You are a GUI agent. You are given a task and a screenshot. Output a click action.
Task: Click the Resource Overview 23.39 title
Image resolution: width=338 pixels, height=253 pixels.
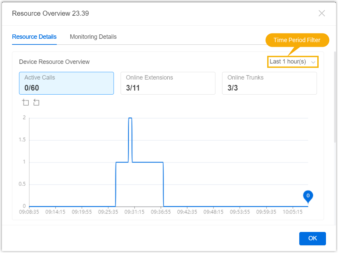50,13
